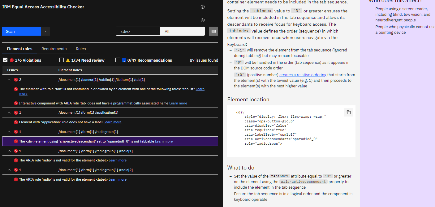Toggle keyboard tab stops visualization icon
The height and width of the screenshot is (207, 435).
[213, 31]
